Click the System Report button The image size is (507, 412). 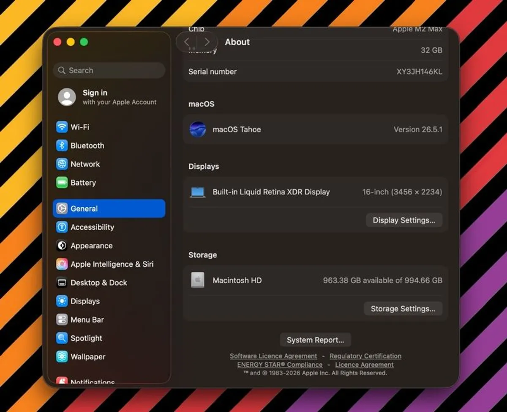point(315,340)
